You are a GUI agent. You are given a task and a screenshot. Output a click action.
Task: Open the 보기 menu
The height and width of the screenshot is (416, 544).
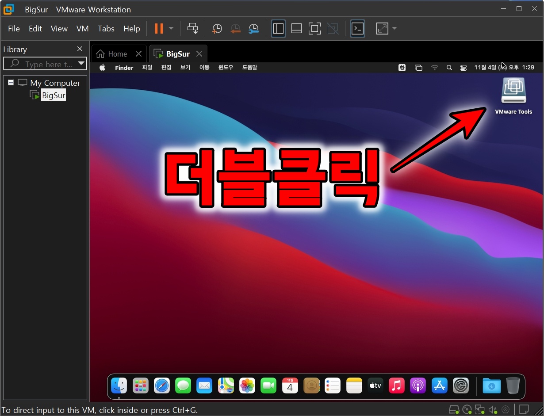click(x=185, y=68)
